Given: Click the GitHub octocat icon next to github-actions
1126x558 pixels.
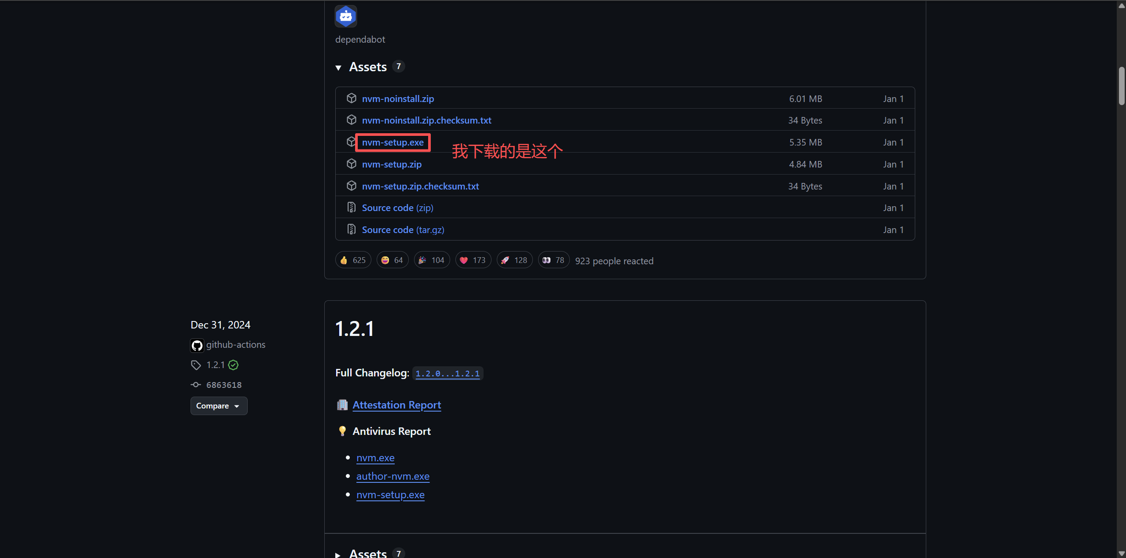Looking at the screenshot, I should (197, 345).
